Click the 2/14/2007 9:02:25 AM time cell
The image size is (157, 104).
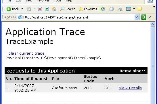(25, 88)
